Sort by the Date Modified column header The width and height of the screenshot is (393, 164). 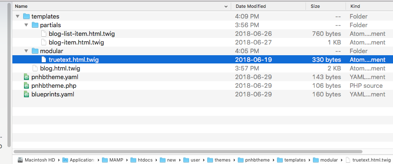coord(268,6)
